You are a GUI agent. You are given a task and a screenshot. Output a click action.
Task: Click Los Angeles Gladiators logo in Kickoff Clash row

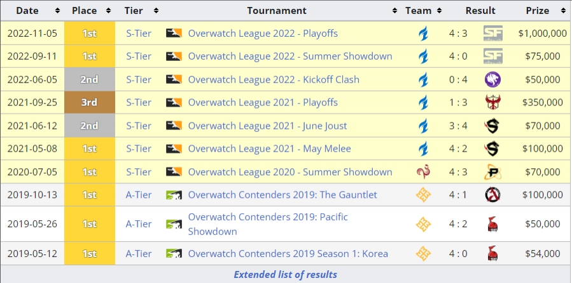(493, 79)
